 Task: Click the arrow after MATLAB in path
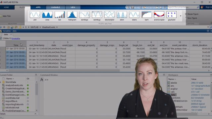[x=40, y=27]
